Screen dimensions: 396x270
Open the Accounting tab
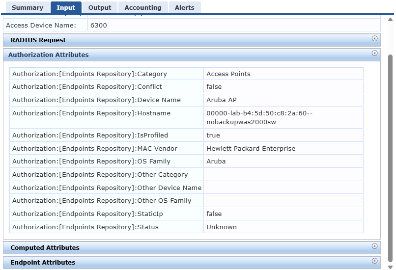coord(143,7)
